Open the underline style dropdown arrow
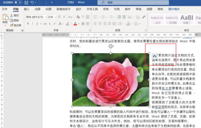Screen dimensions: 201x128 [41, 24]
